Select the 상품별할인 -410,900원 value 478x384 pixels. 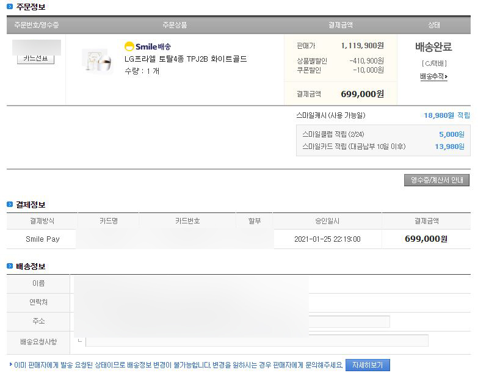(x=367, y=61)
